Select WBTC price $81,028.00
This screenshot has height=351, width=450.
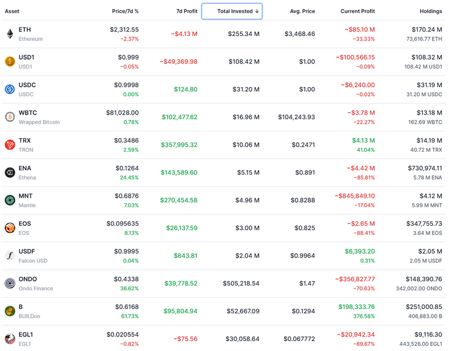(122, 113)
